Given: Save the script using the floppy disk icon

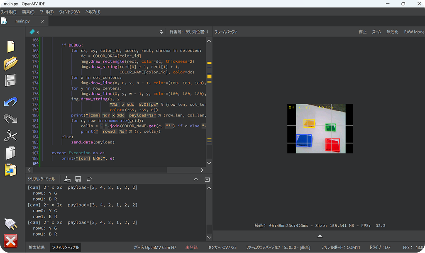Looking at the screenshot, I should click(10, 80).
